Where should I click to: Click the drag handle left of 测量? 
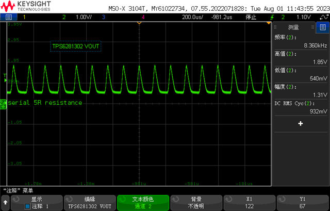coord(275,27)
